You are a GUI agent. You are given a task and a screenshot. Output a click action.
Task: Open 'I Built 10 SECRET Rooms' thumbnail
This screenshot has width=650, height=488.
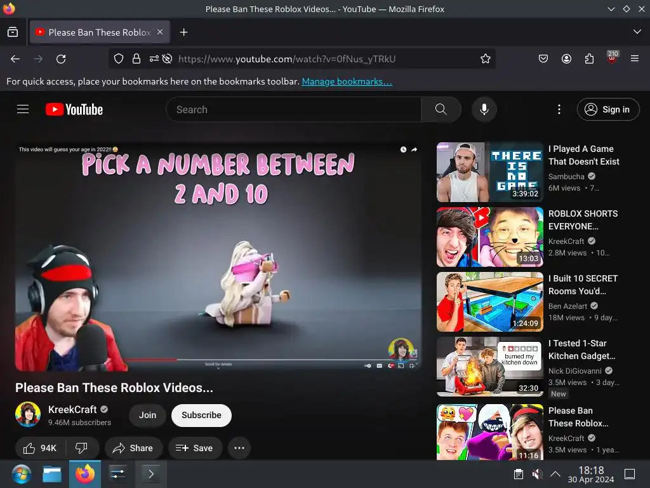pyautogui.click(x=490, y=302)
